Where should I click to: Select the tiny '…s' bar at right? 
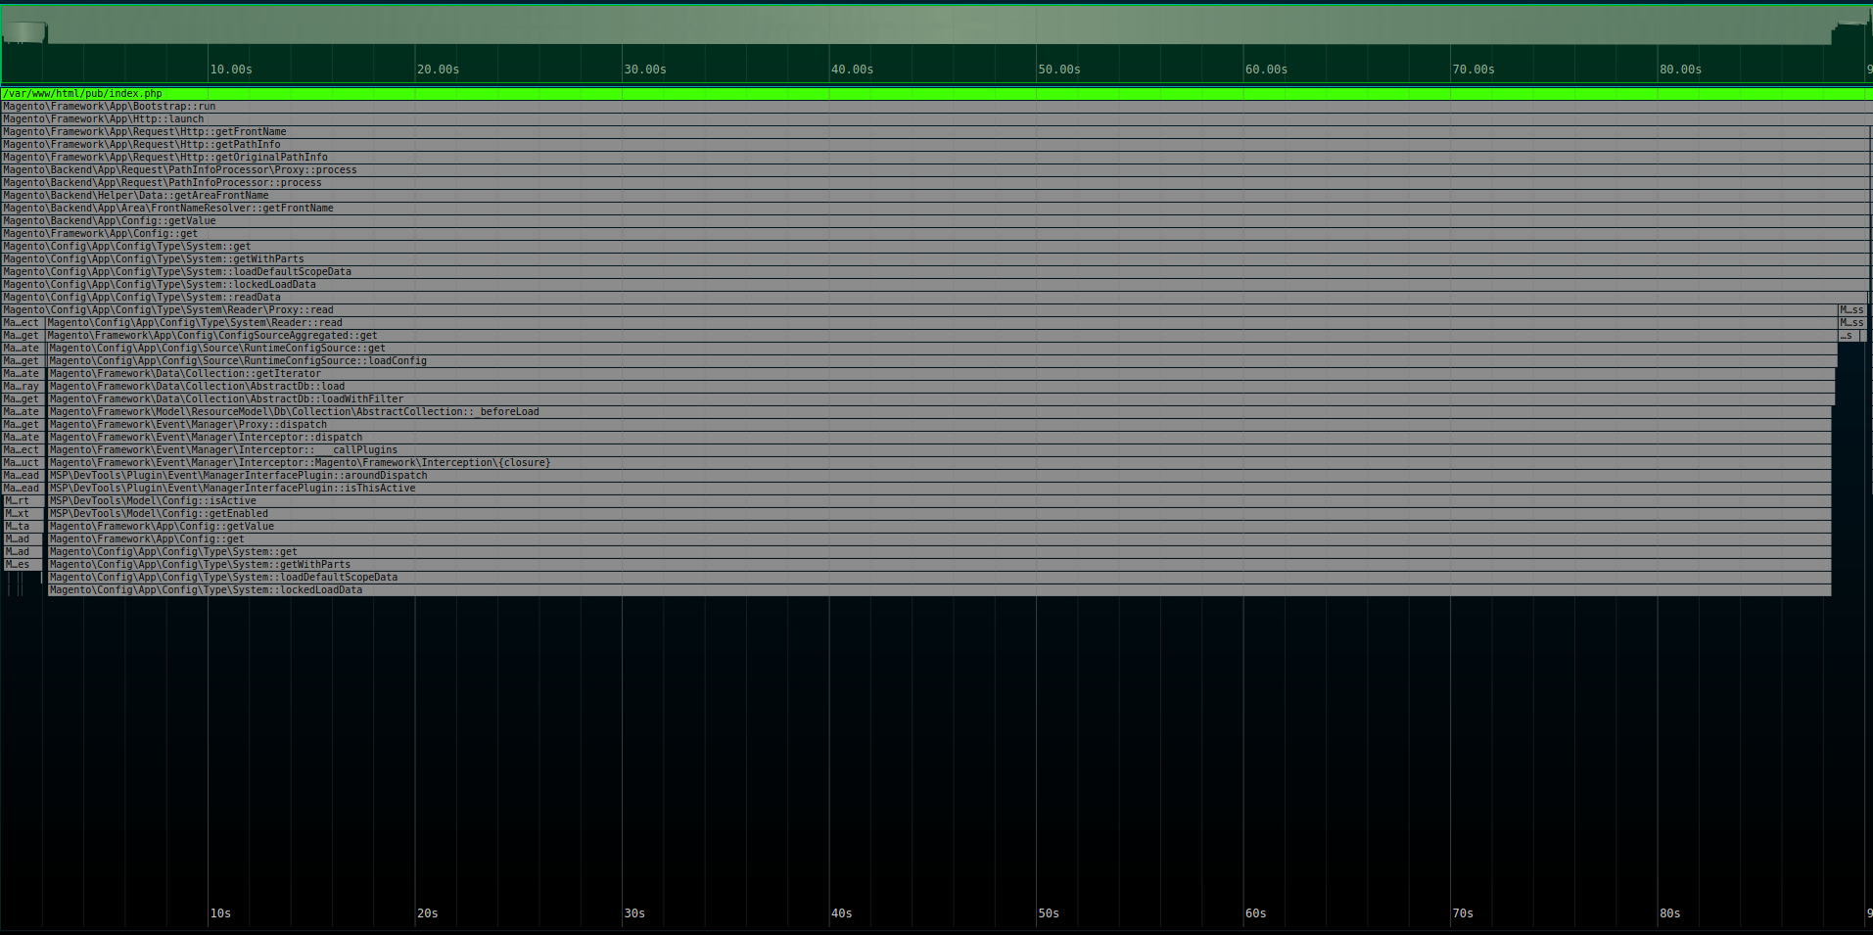tap(1849, 336)
